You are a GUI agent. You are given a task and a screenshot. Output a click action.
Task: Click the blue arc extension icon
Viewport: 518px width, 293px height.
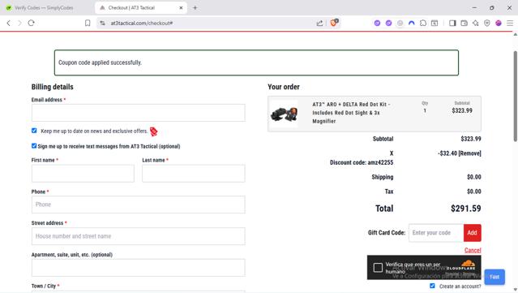pos(411,24)
